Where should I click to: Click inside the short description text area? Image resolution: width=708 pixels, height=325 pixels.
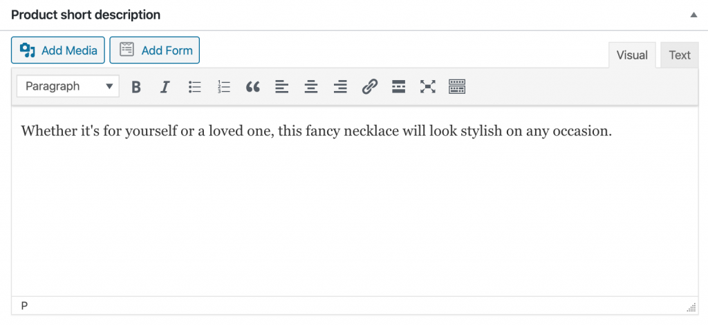pos(355,201)
